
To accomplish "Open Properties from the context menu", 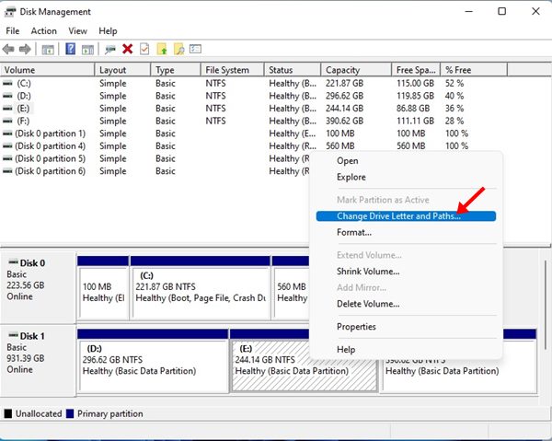I will [x=356, y=327].
